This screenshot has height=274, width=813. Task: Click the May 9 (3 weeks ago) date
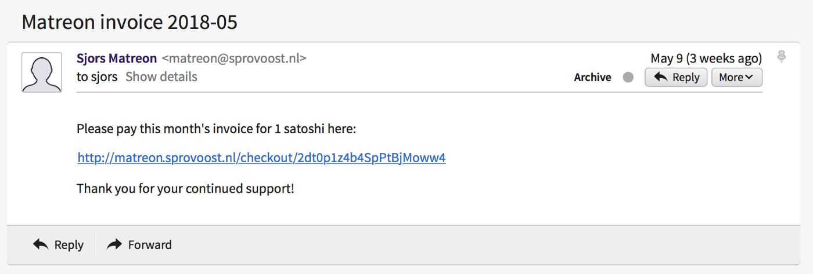tap(706, 59)
